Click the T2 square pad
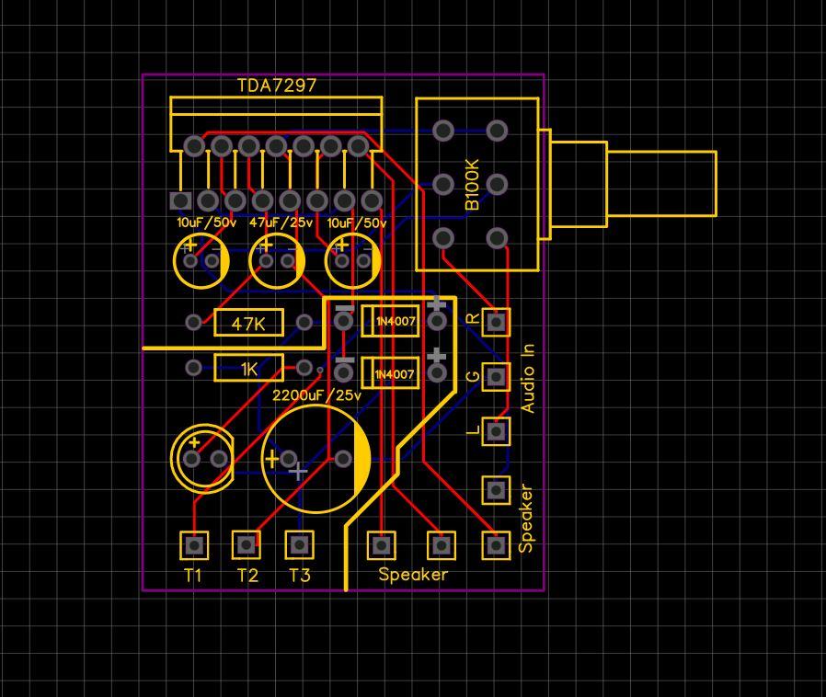The image size is (826, 697). coord(246,545)
